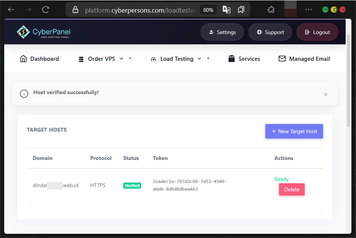Image resolution: width=356 pixels, height=238 pixels.
Task: Click the New Target Host button
Action: pos(294,131)
